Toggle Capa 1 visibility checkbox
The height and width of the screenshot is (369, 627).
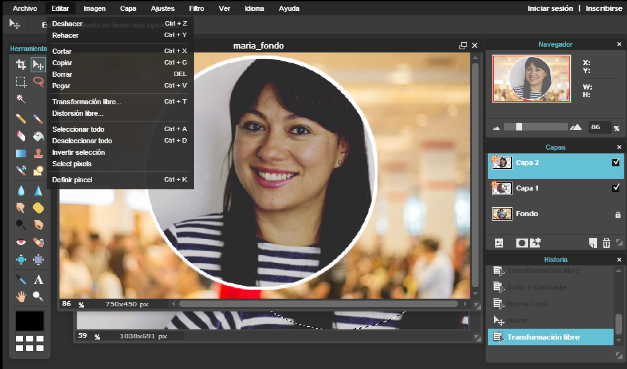(x=615, y=188)
